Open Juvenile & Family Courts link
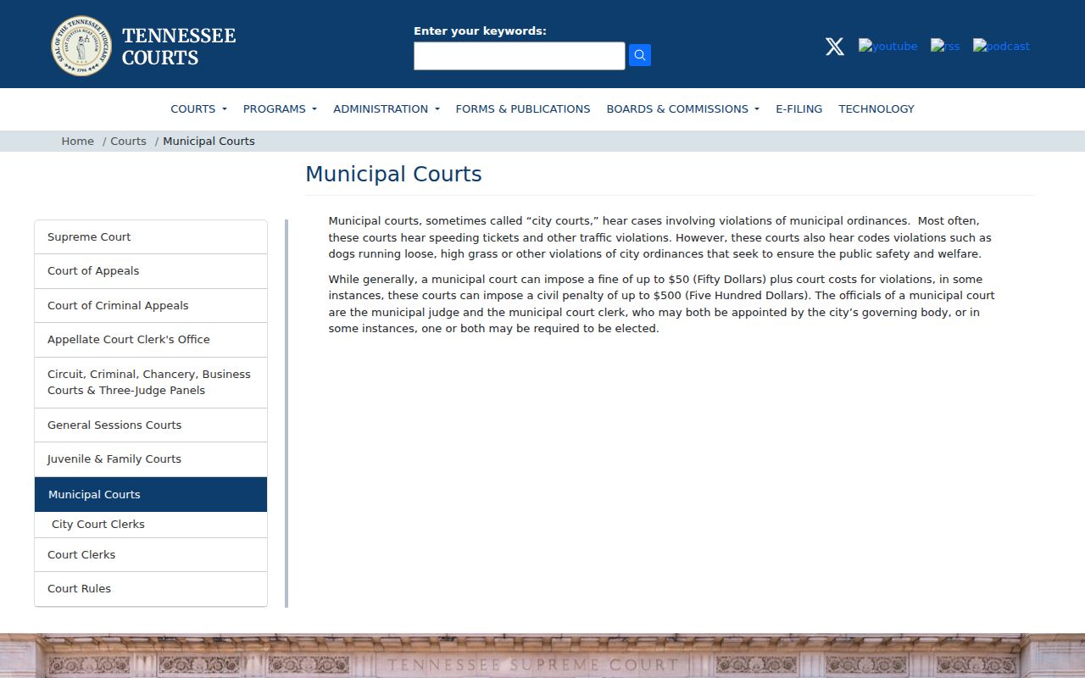 click(151, 459)
